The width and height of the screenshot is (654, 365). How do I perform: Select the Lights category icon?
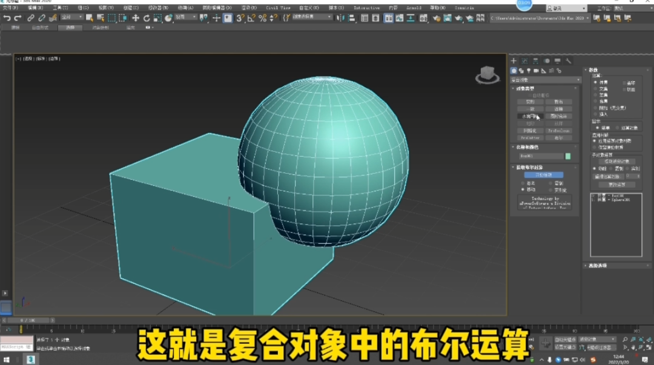pyautogui.click(x=529, y=71)
